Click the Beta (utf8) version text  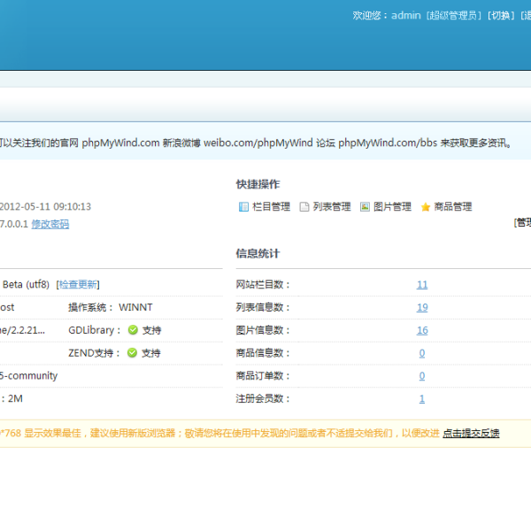pos(26,284)
